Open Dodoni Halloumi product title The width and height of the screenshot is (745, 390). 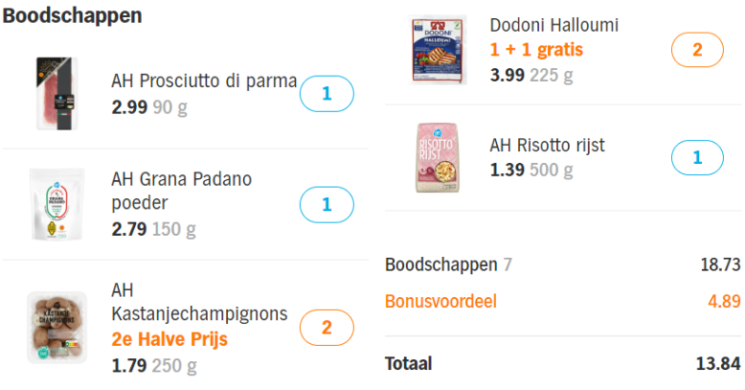click(554, 25)
